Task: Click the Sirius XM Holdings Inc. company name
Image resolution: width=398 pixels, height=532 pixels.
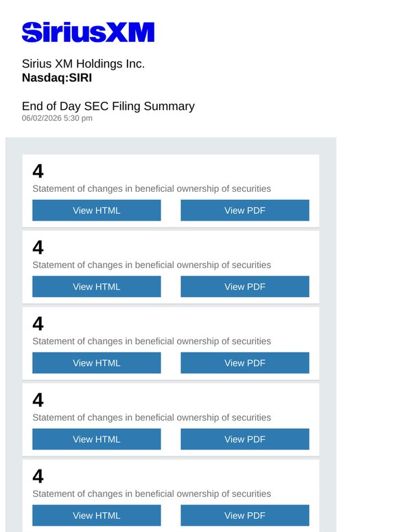Action: pos(83,64)
